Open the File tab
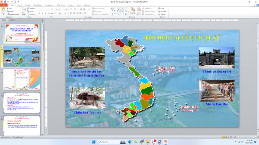 tap(4, 5)
